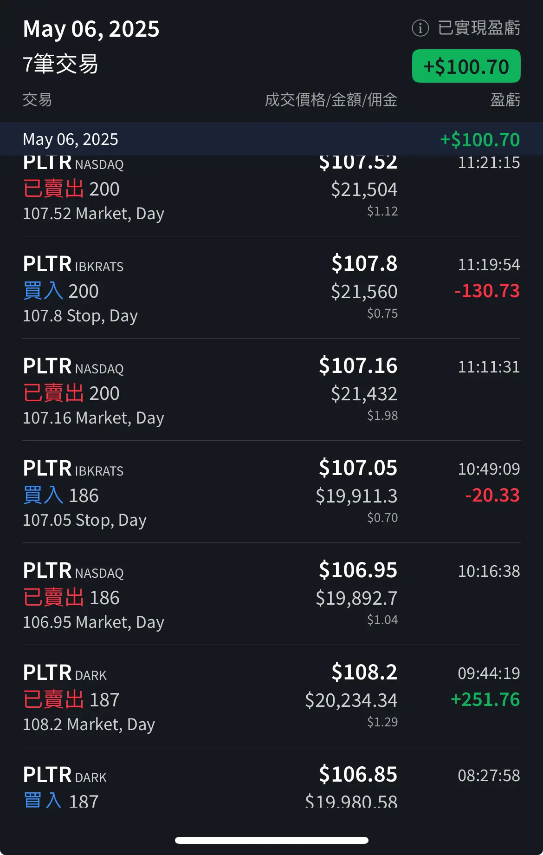Open the PLTR sell 186 at $106.95 trade
This screenshot has width=543, height=855.
271,594
